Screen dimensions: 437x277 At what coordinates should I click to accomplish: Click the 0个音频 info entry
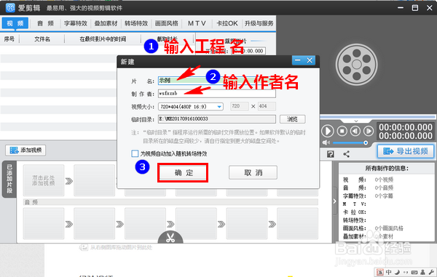[x=384, y=188]
